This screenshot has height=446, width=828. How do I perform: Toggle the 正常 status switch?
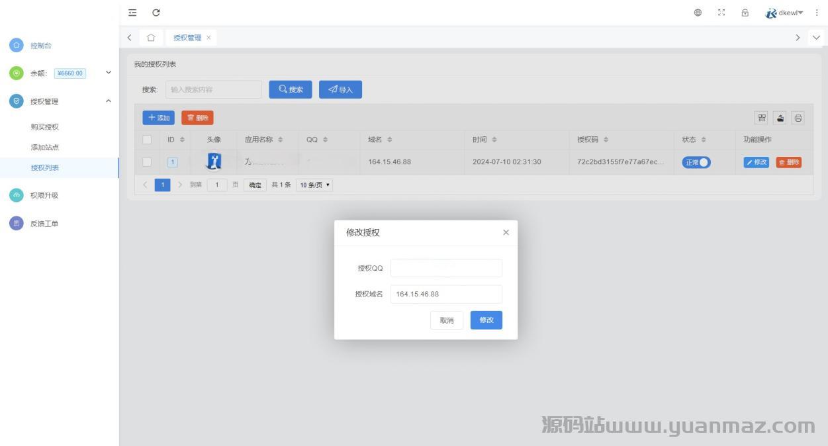(696, 162)
